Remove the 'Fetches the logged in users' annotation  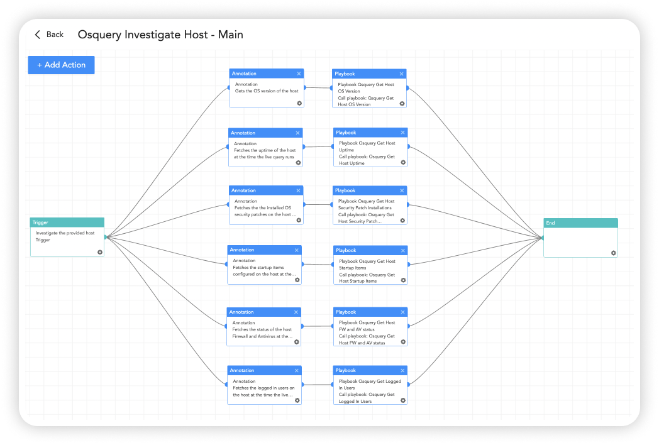tap(297, 371)
